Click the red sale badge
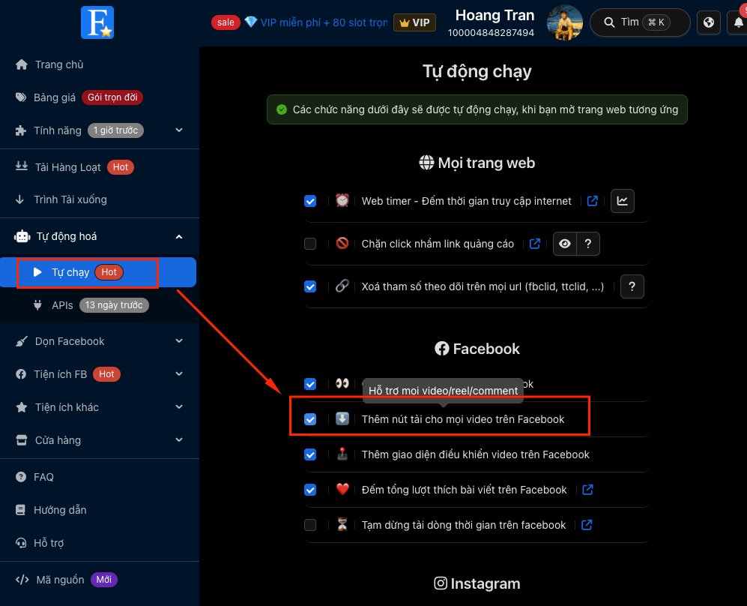747x606 pixels. (x=226, y=22)
